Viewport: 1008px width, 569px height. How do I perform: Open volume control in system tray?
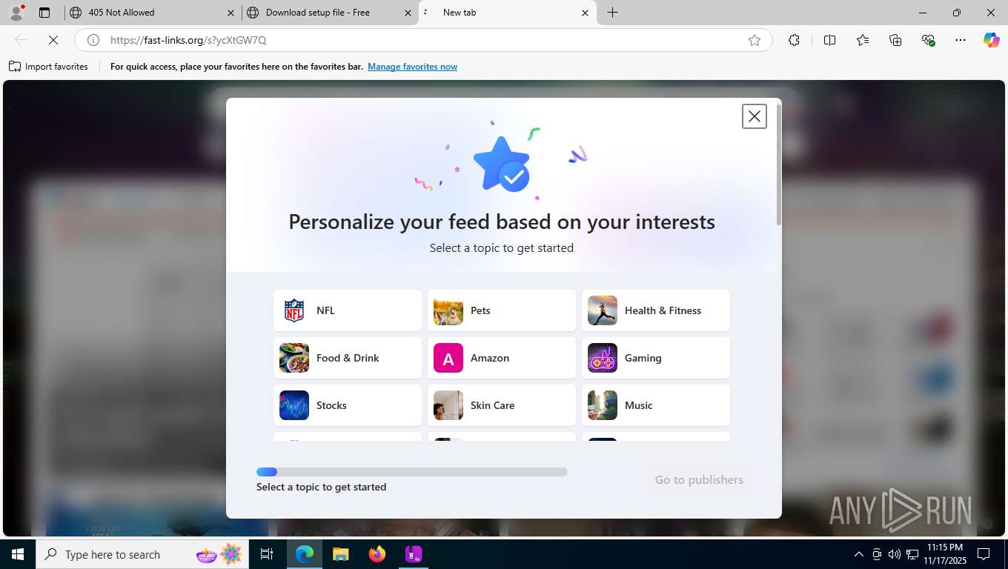tap(895, 554)
